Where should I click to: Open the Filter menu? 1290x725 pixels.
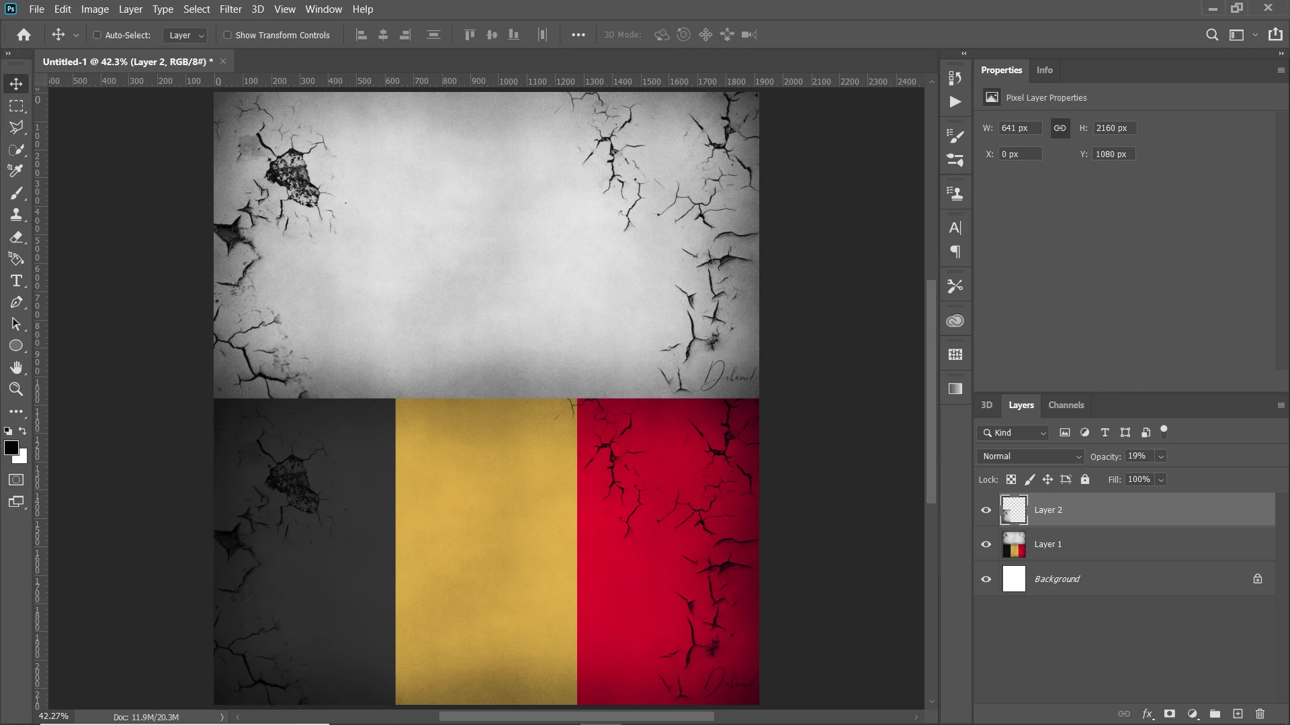click(x=230, y=9)
